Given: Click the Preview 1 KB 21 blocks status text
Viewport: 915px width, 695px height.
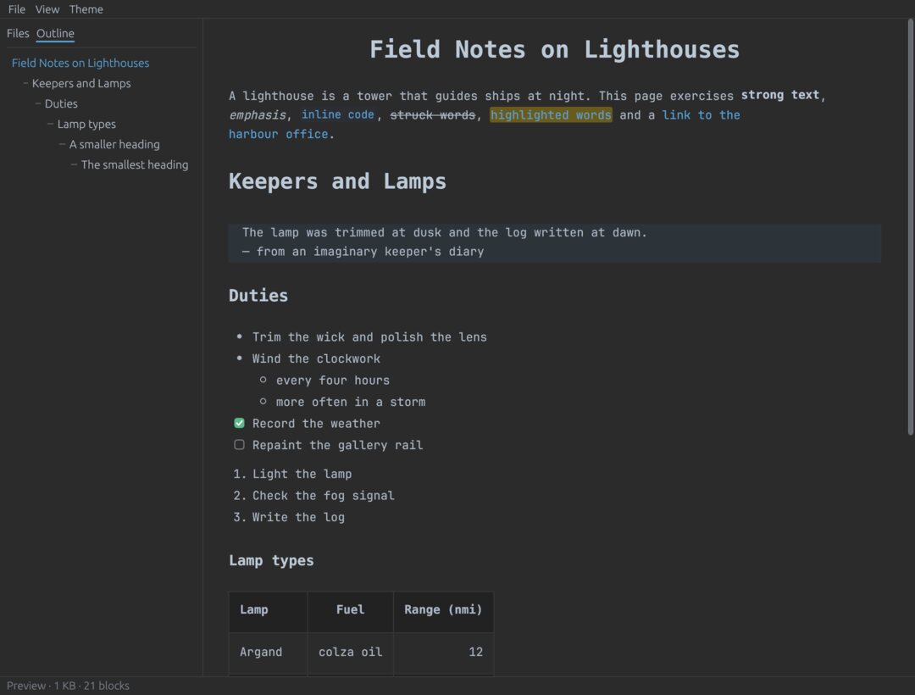Looking at the screenshot, I should pyautogui.click(x=68, y=686).
